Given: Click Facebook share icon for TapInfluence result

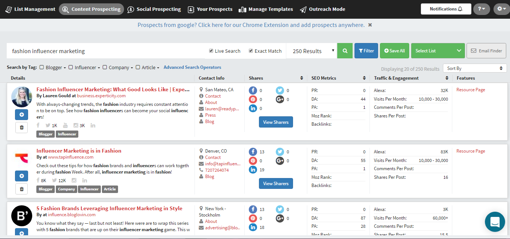Looking at the screenshot, I should (253, 151).
